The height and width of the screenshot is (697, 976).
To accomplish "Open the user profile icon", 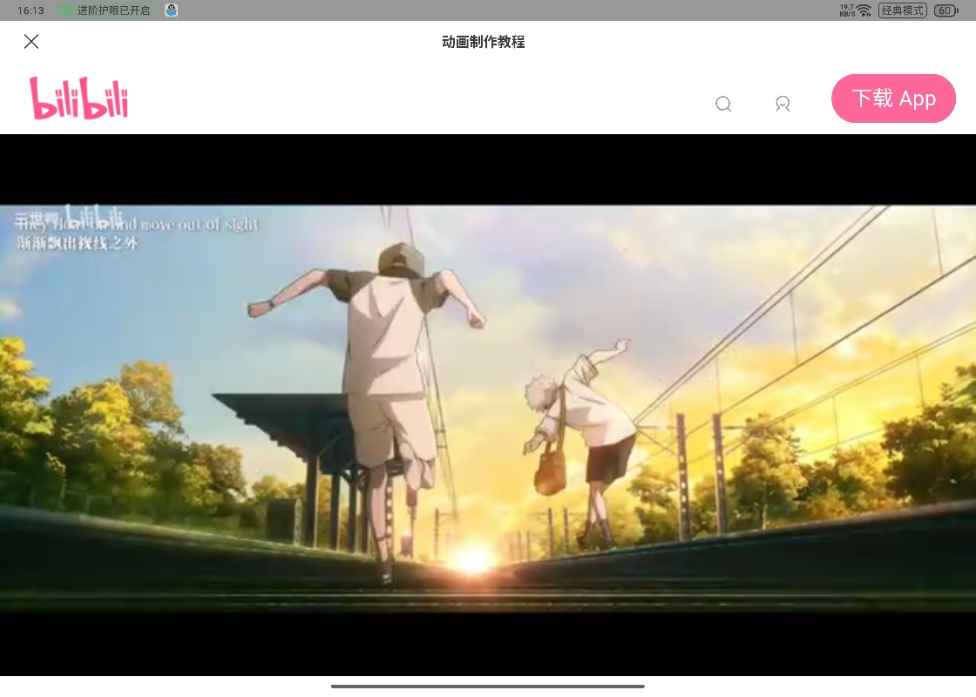I will pos(783,104).
